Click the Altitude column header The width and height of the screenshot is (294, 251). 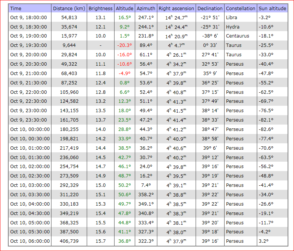coord(125,8)
